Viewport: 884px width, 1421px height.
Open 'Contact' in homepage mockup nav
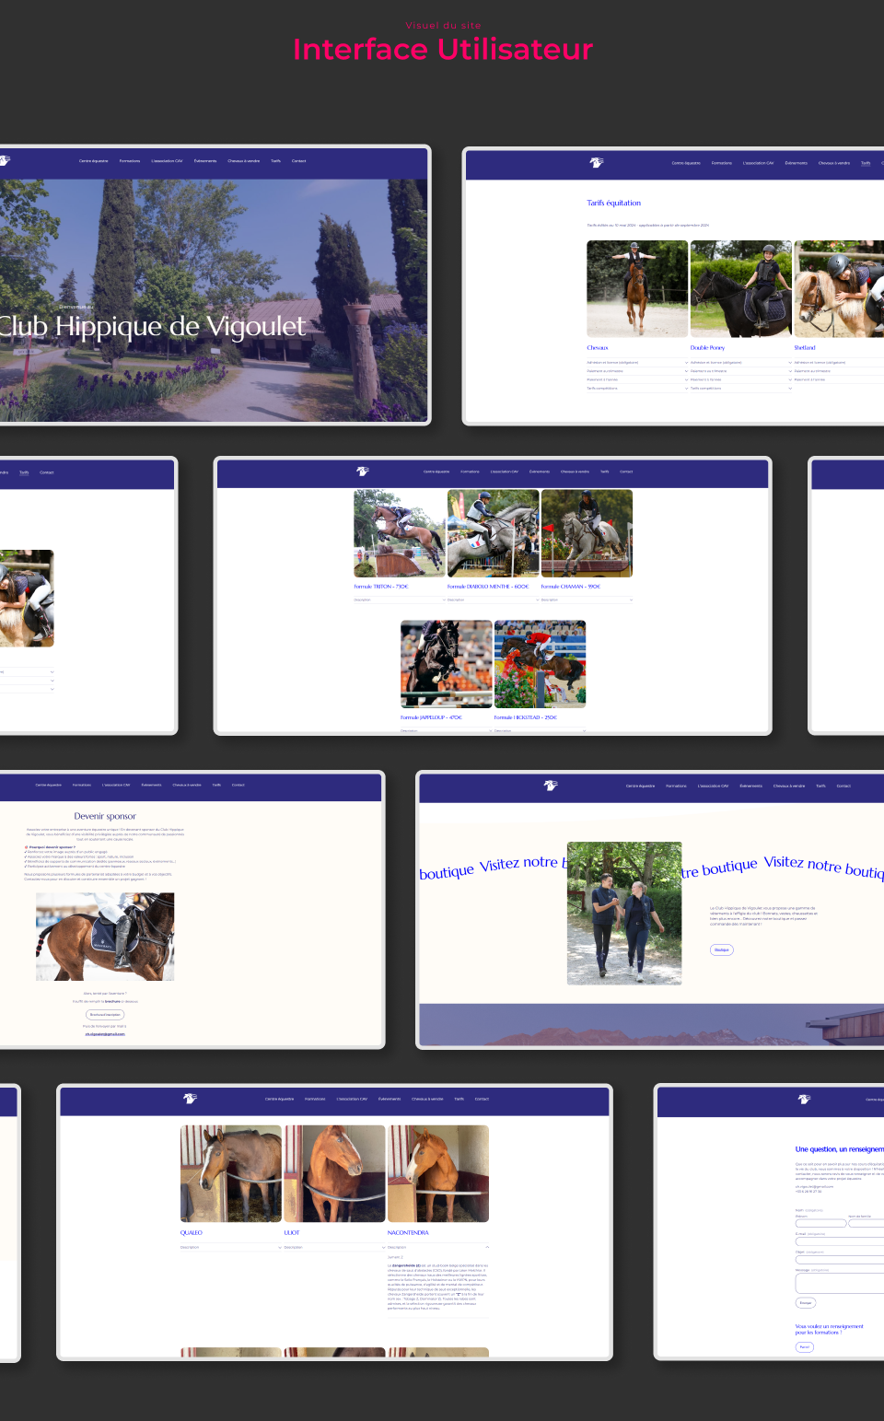pyautogui.click(x=298, y=161)
